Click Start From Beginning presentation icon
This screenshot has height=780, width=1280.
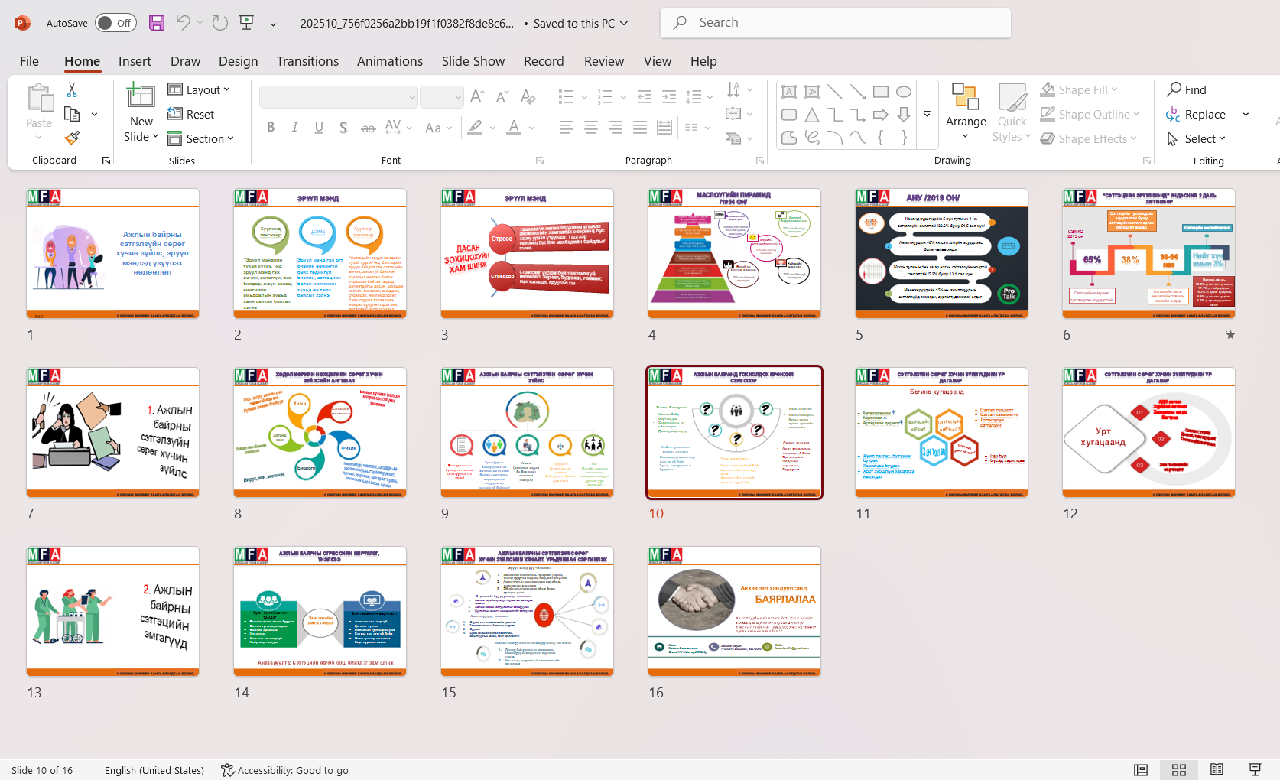click(246, 23)
